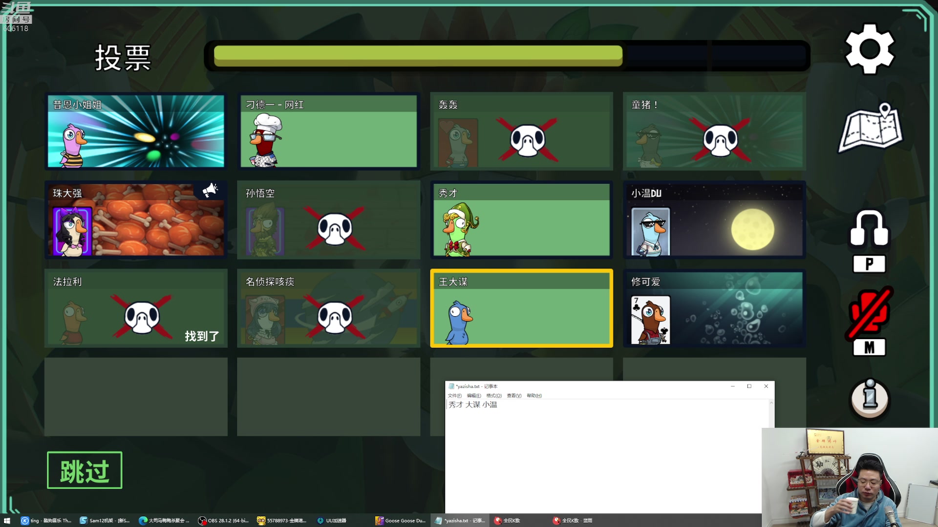Vote for player 修可爱
Screen dimensions: 938x527
pos(714,308)
